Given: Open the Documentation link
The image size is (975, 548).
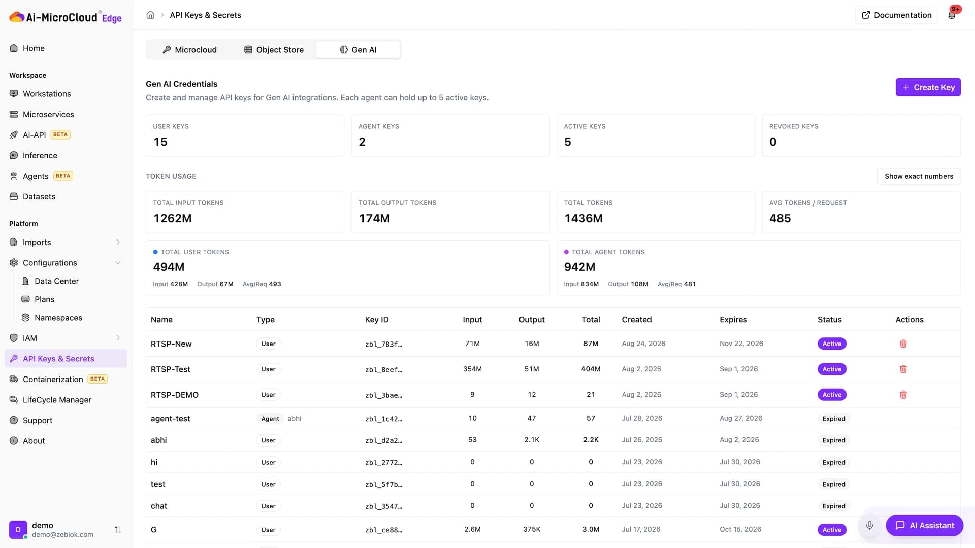Looking at the screenshot, I should click(897, 15).
